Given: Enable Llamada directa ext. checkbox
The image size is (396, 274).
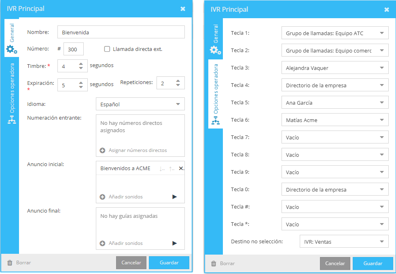Looking at the screenshot, I should click(x=107, y=49).
